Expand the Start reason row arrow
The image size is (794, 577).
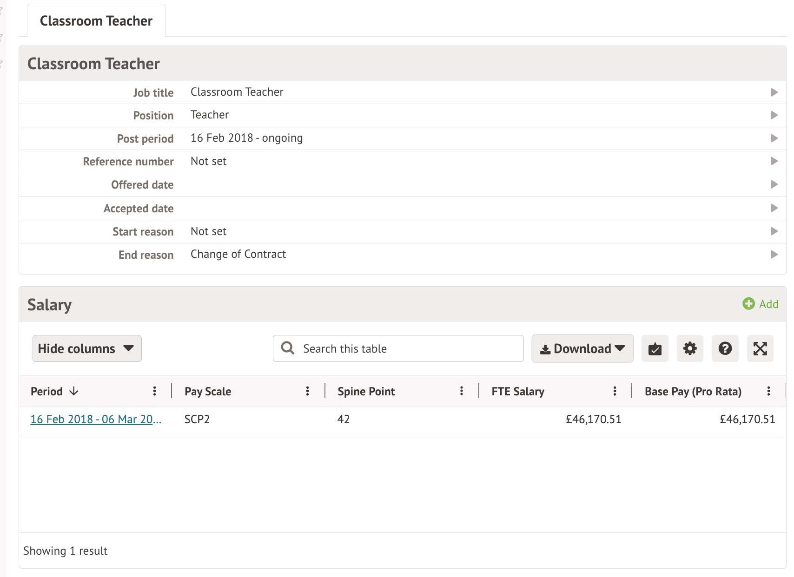tap(774, 231)
